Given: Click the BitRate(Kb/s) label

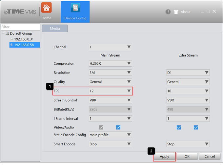Looking at the screenshot, I should click(64, 109).
